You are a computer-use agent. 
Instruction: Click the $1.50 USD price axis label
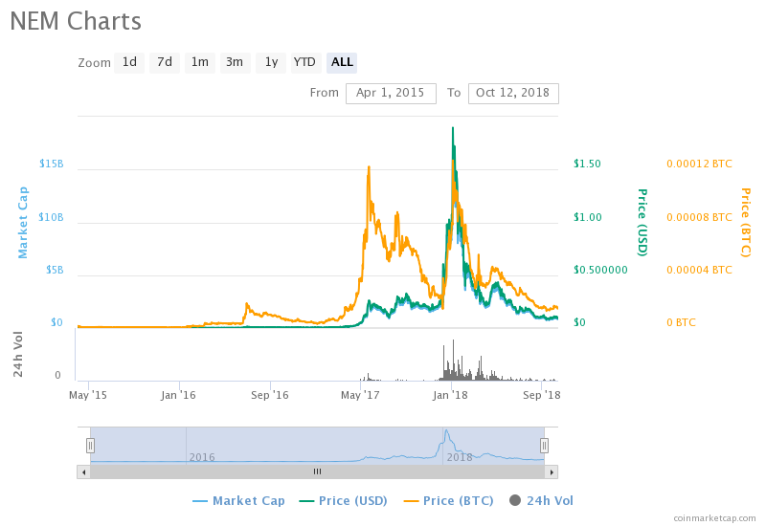[587, 164]
